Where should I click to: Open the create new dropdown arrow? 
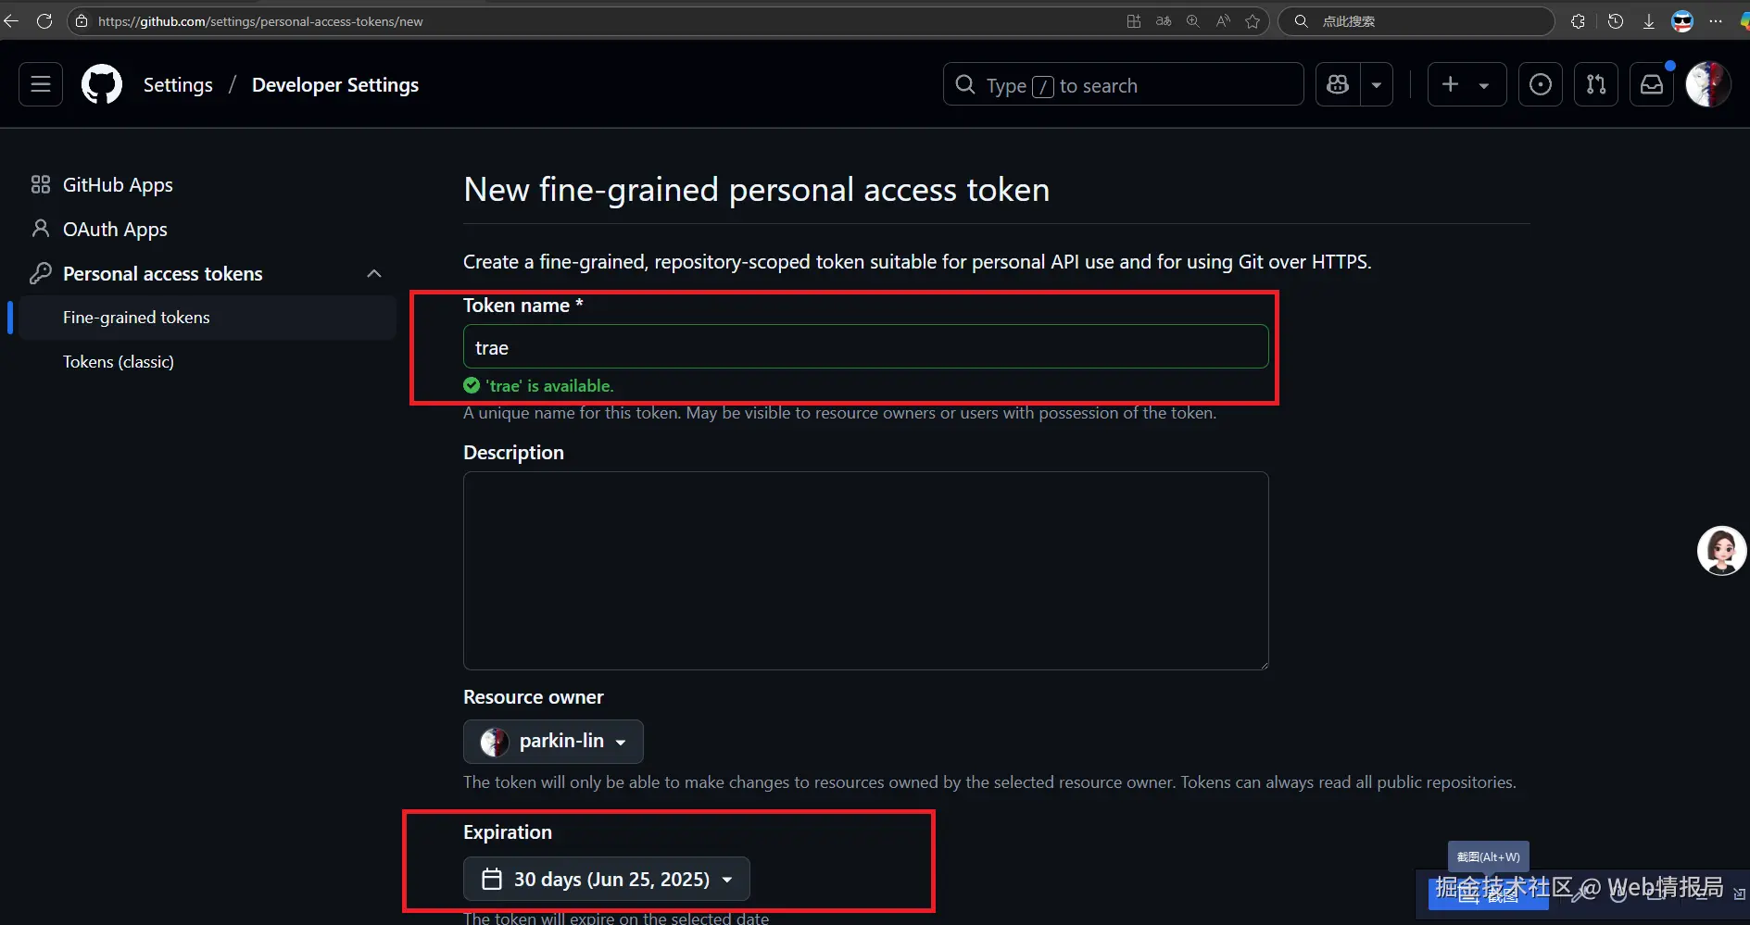(x=1484, y=84)
